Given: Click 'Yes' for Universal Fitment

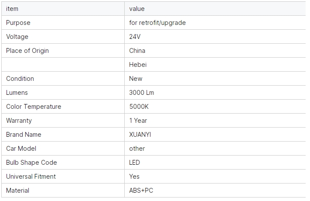Looking at the screenshot, I should click(134, 177).
